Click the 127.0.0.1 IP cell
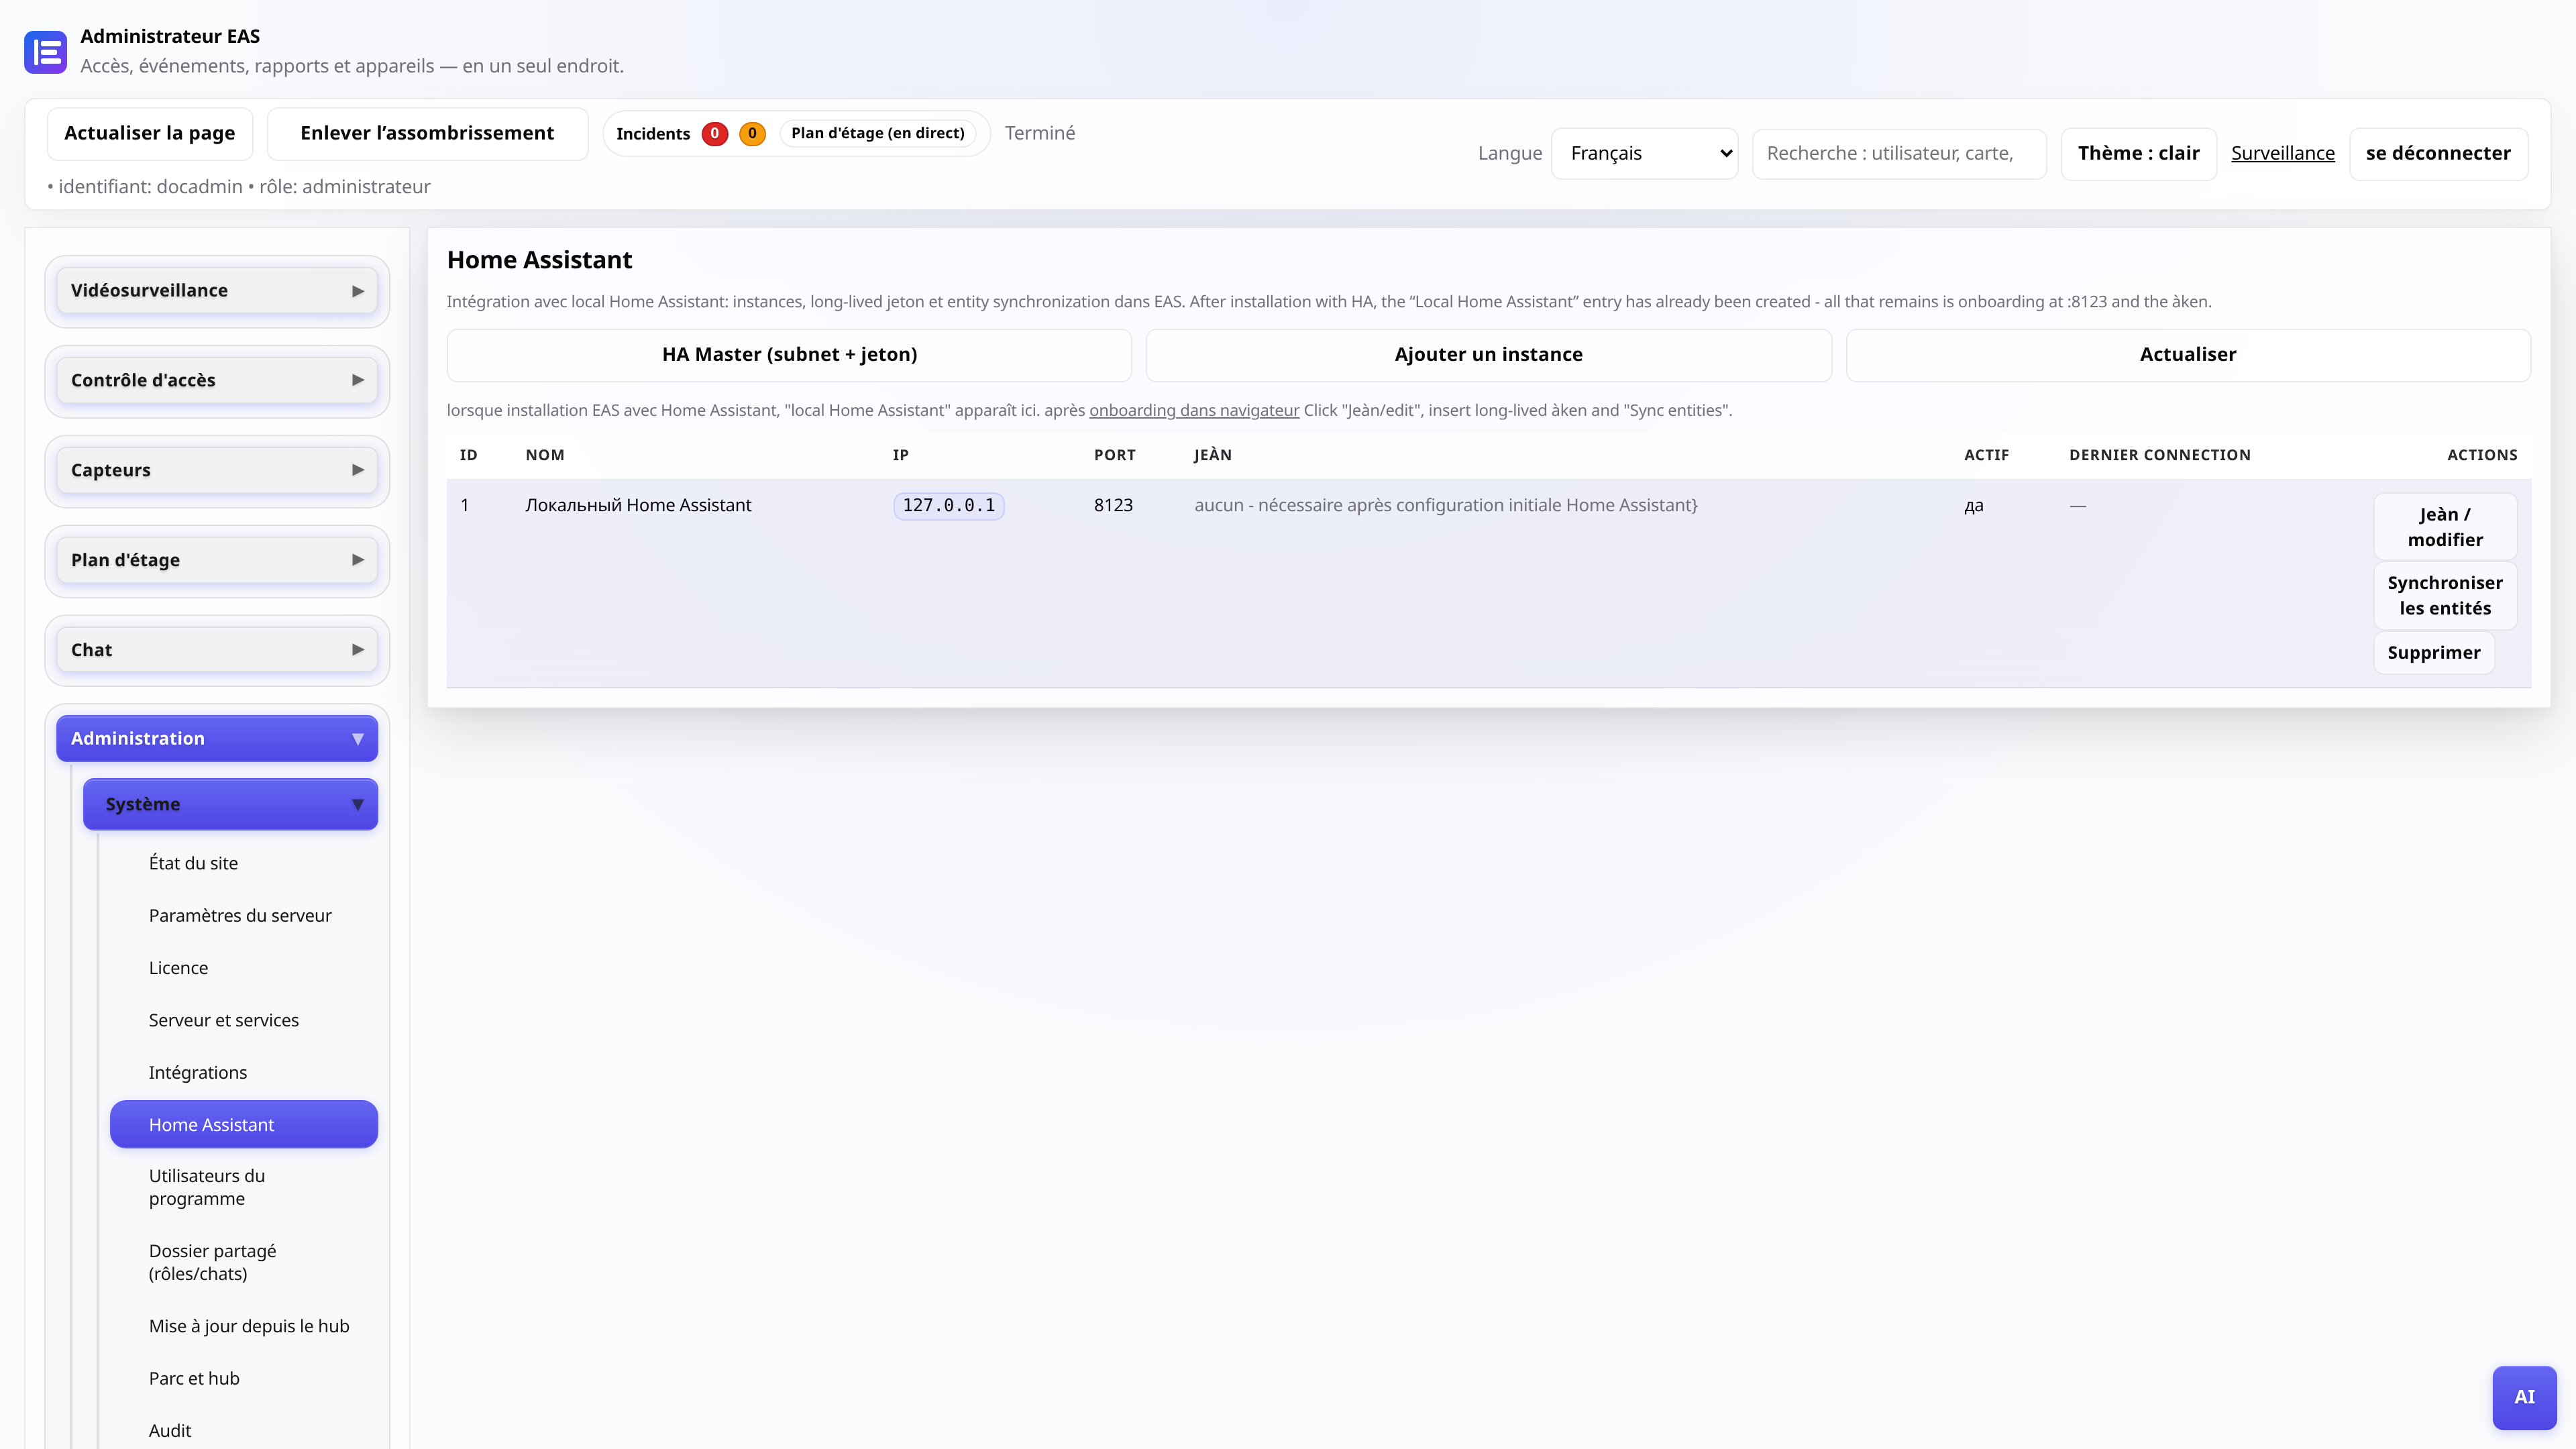Viewport: 2576px width, 1449px height. point(948,505)
